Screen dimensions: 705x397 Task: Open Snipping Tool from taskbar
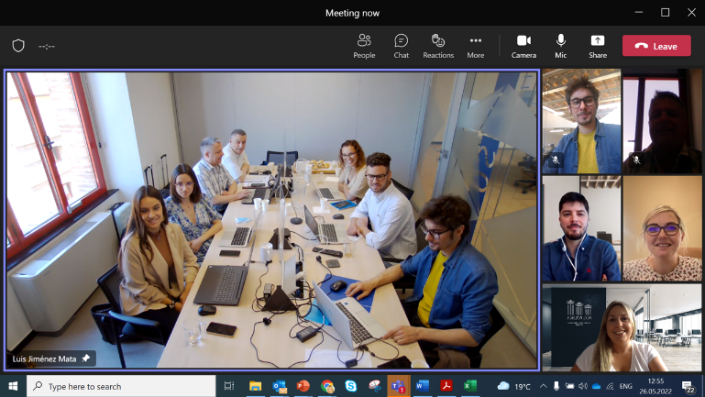[x=375, y=386]
